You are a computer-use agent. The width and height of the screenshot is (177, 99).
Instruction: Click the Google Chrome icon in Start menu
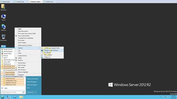point(2,50)
